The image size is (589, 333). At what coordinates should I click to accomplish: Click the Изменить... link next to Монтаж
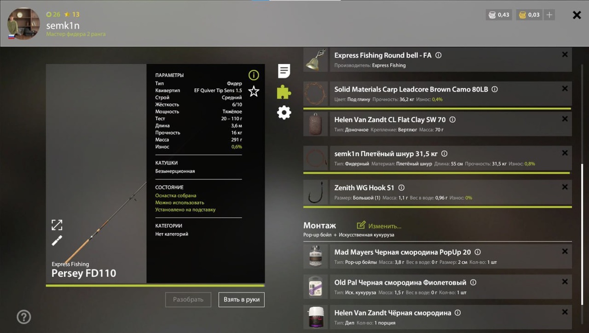[x=379, y=225]
